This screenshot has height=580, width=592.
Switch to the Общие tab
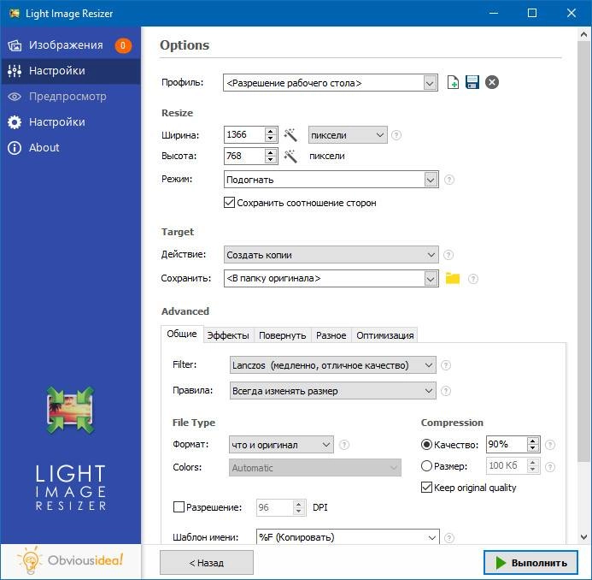click(x=182, y=334)
